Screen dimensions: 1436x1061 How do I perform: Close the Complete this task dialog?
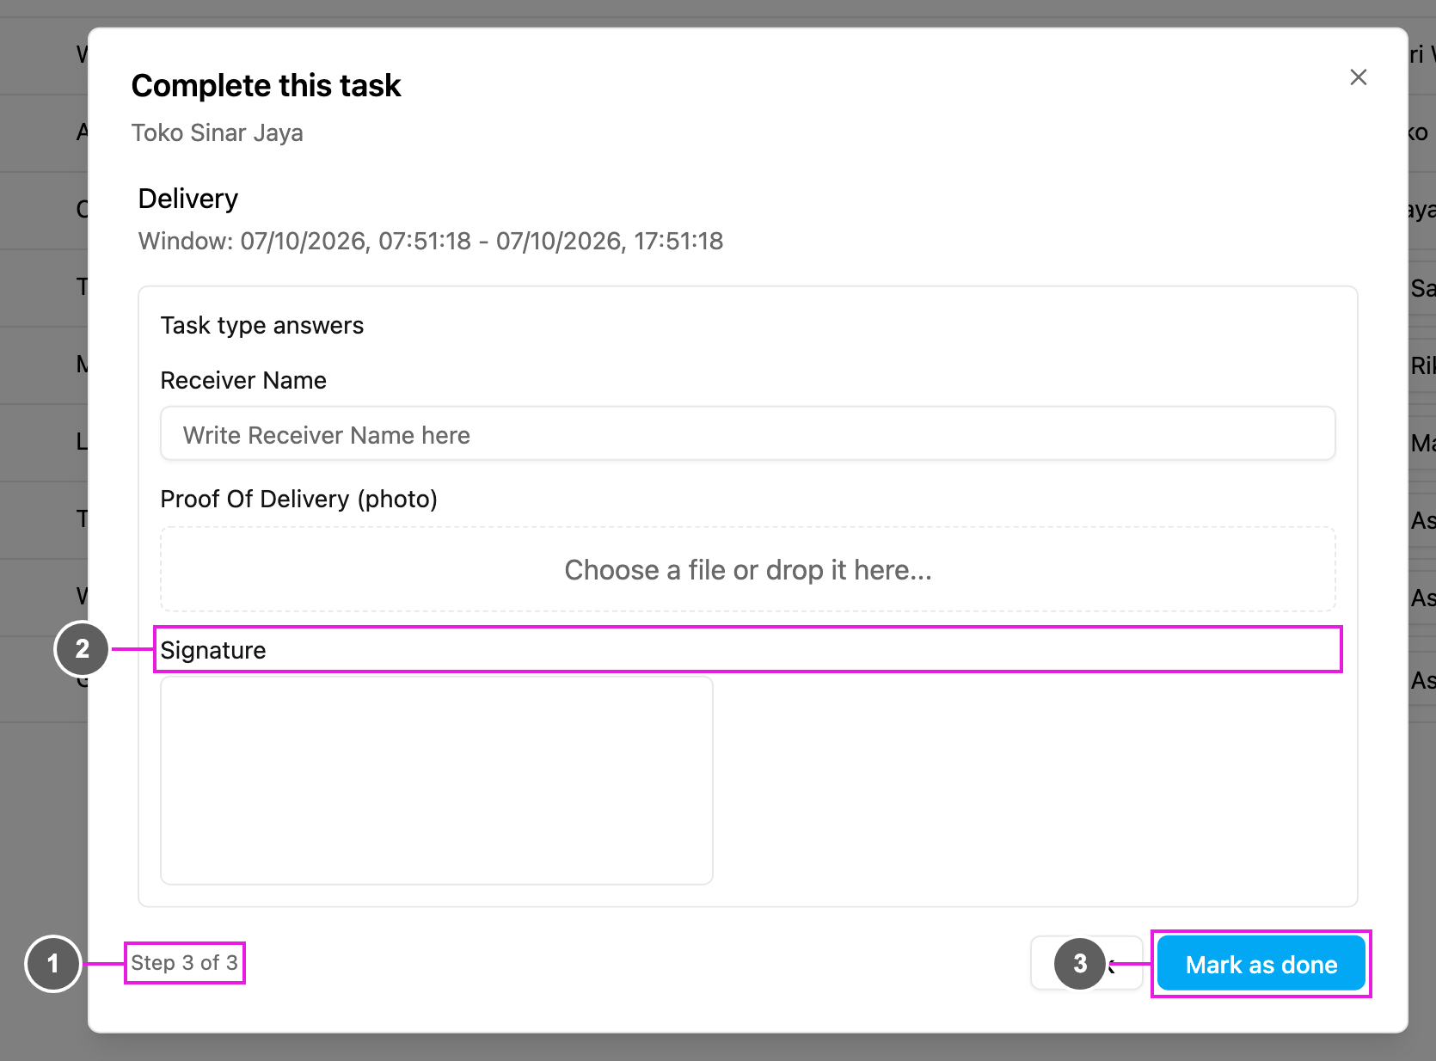coord(1358,77)
